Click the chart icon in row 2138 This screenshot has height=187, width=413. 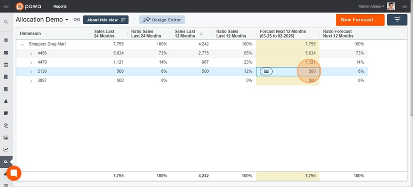click(x=266, y=71)
